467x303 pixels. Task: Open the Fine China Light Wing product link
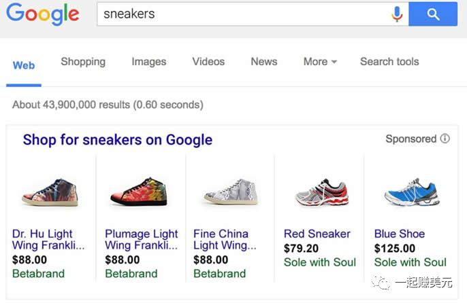(225, 239)
